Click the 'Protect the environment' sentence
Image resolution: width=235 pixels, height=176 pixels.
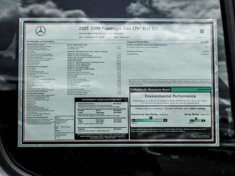click(x=170, y=109)
